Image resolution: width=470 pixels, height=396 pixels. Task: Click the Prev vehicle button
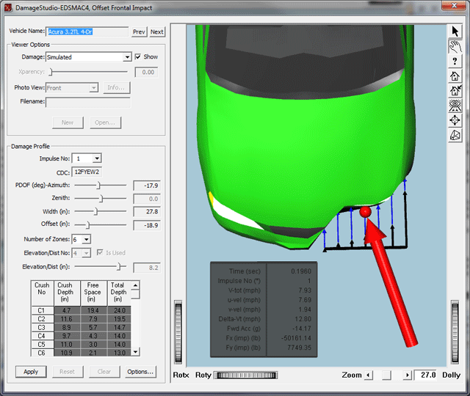(140, 32)
